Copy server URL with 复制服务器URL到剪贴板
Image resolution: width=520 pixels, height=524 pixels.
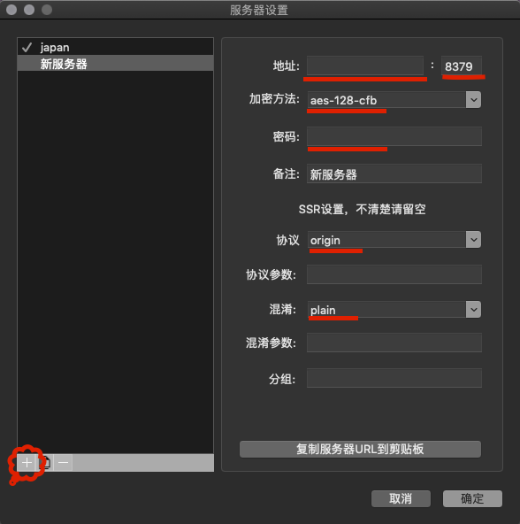point(360,449)
